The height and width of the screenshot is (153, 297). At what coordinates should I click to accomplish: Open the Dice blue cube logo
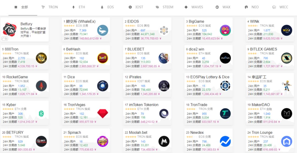pos(103,86)
